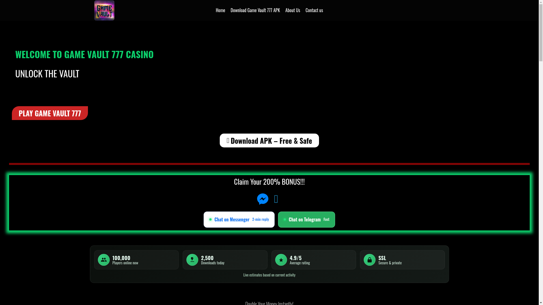The width and height of the screenshot is (543, 305).
Task: Click the downloads today icon
Action: pyautogui.click(x=192, y=260)
